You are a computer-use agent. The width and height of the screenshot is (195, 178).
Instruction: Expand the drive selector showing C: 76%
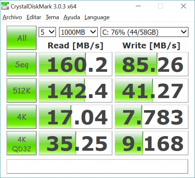click(144, 32)
